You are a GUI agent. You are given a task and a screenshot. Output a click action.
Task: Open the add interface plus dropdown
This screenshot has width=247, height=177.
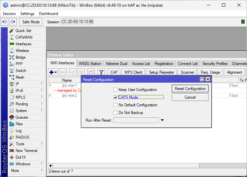pyautogui.click(x=53, y=72)
